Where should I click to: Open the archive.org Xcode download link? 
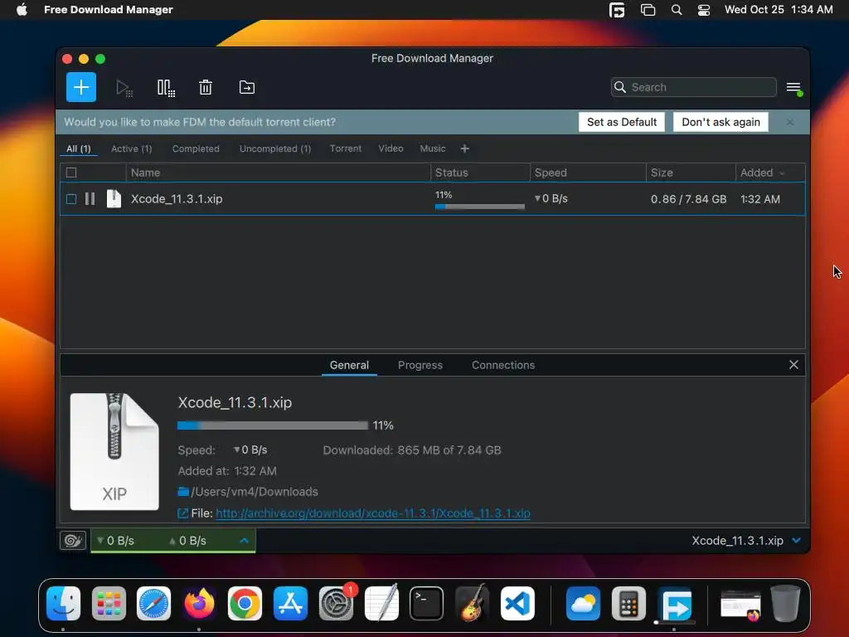372,513
